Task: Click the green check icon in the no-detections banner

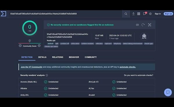Action: coord(48,25)
